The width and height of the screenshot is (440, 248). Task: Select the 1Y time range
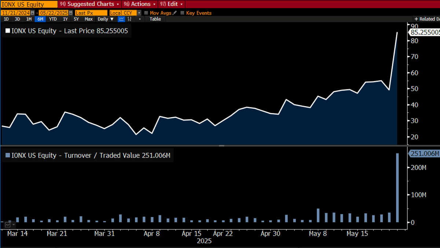pyautogui.click(x=65, y=19)
